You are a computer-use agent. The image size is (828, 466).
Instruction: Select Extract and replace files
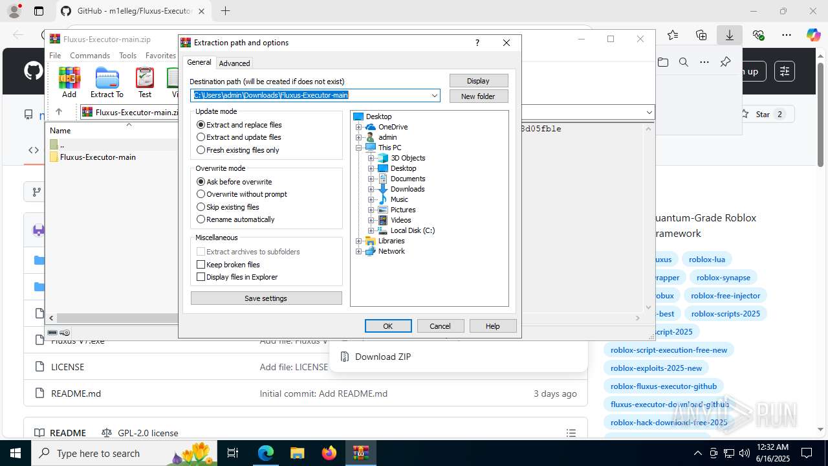pyautogui.click(x=239, y=125)
